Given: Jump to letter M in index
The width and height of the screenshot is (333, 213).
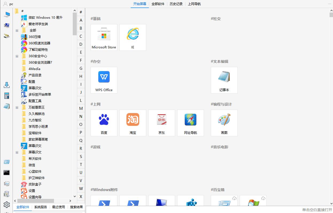Looking at the screenshot, I should coord(81,108).
